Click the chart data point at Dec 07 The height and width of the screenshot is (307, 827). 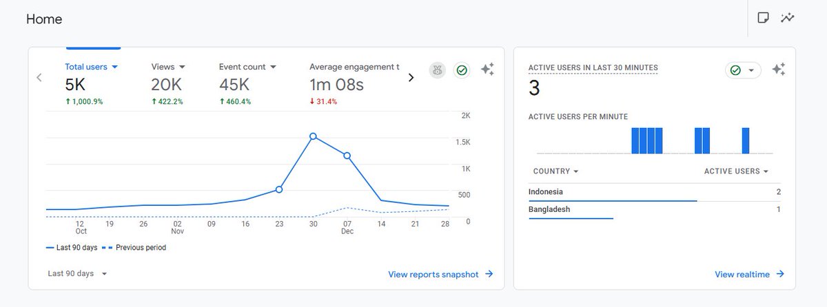pos(347,156)
